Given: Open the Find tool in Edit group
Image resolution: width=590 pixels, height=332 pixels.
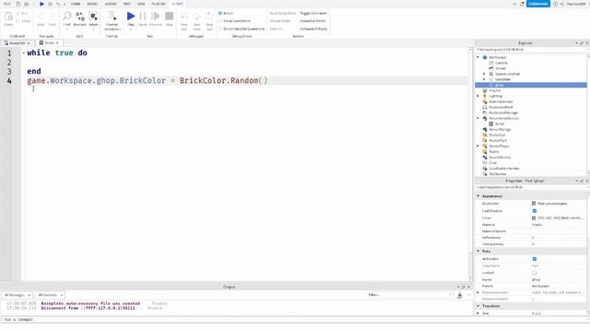Looking at the screenshot, I should (67, 17).
